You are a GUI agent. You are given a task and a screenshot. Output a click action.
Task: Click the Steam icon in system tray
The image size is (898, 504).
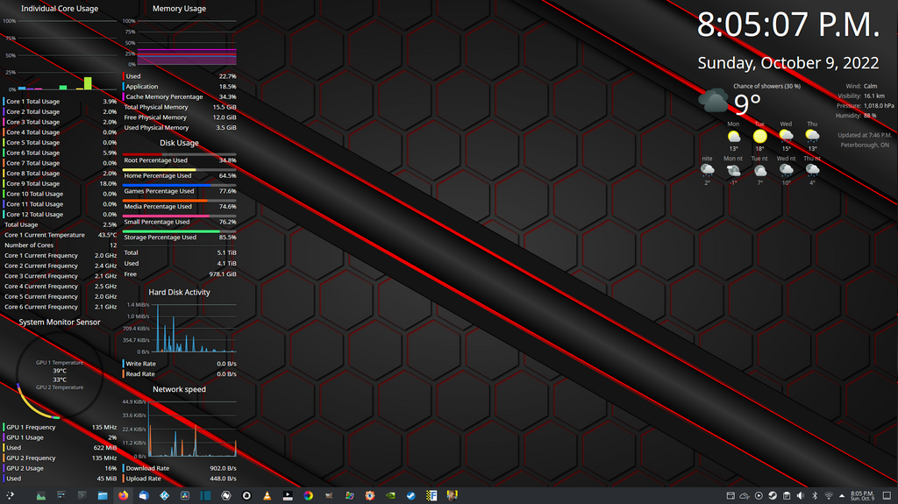click(x=773, y=495)
